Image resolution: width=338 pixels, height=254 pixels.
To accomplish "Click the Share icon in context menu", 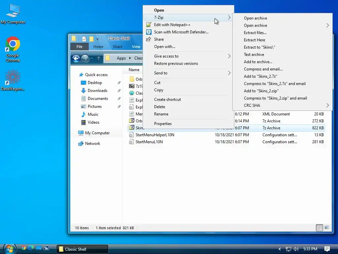I will pyautogui.click(x=149, y=39).
